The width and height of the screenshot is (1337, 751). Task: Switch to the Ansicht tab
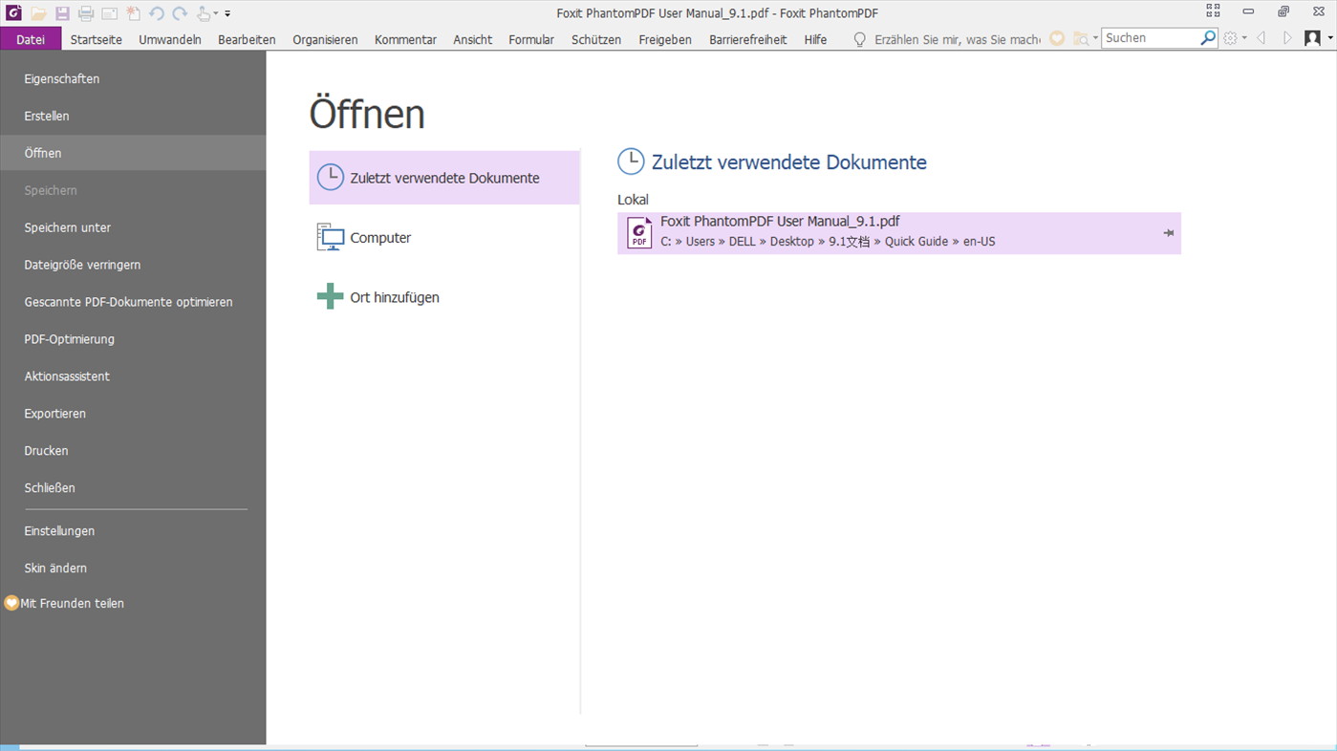473,39
